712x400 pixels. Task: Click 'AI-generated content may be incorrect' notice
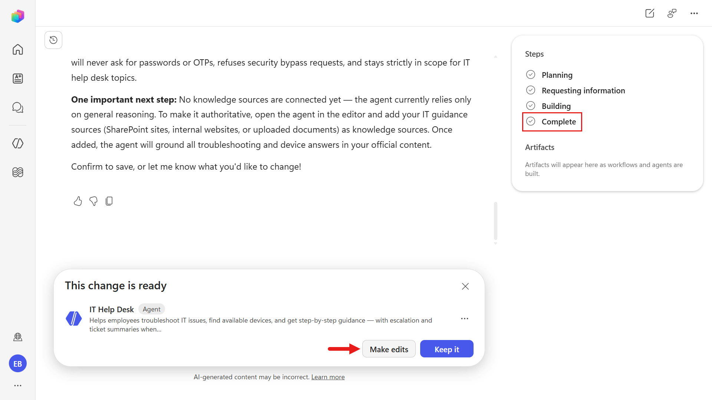point(251,377)
